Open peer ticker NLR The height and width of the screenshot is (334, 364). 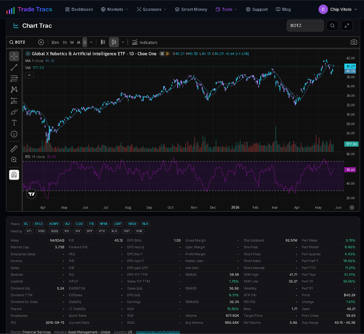tap(145, 224)
